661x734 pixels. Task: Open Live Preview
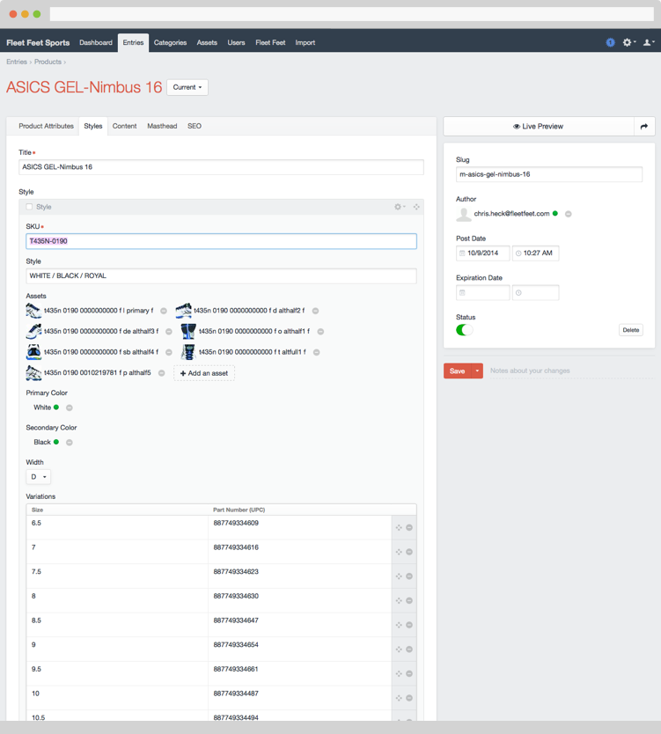pyautogui.click(x=539, y=127)
